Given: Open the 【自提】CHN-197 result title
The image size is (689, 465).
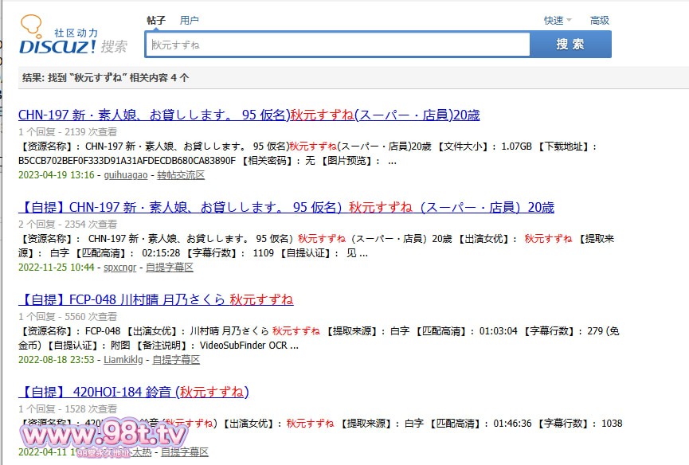Looking at the screenshot, I should point(286,207).
